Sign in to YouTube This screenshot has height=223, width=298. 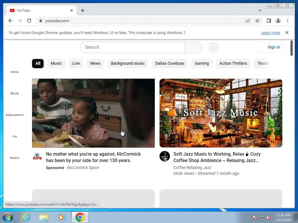[270, 47]
